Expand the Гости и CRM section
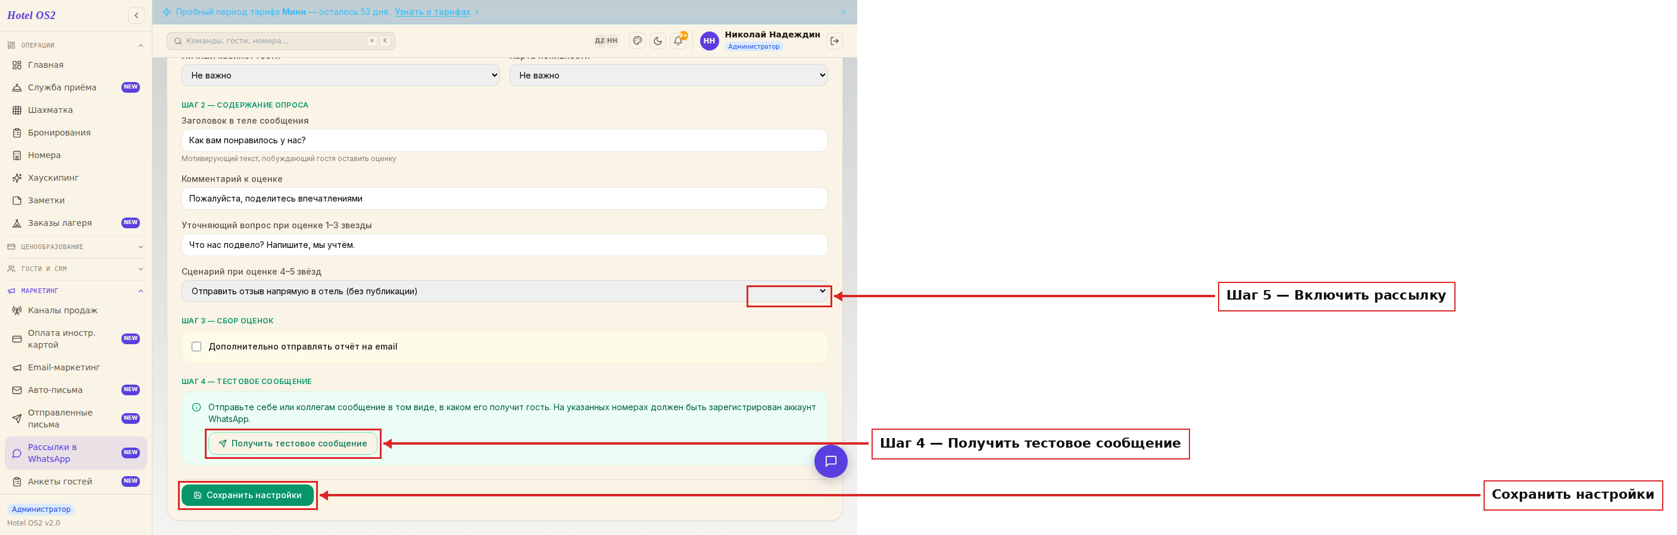This screenshot has height=535, width=1677. (x=76, y=269)
